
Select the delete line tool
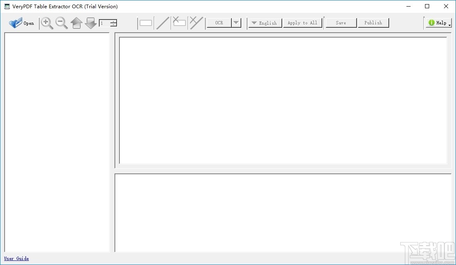coord(196,23)
